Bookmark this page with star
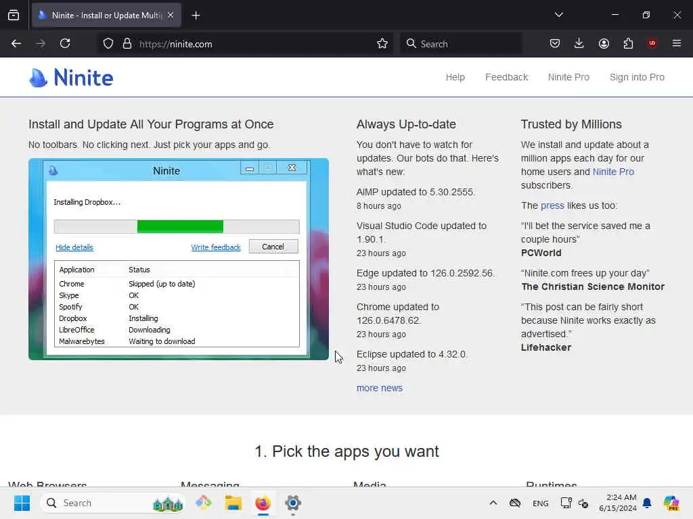The image size is (693, 519). coord(382,44)
